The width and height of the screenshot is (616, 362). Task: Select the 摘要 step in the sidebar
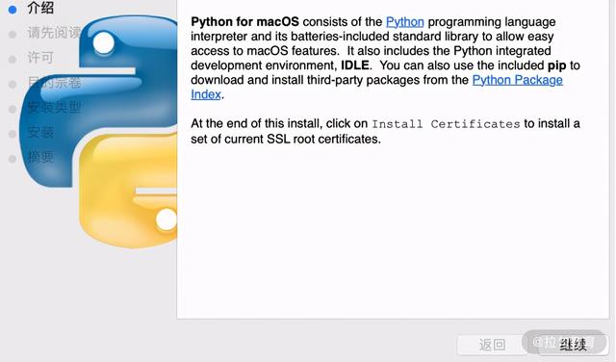[40, 157]
